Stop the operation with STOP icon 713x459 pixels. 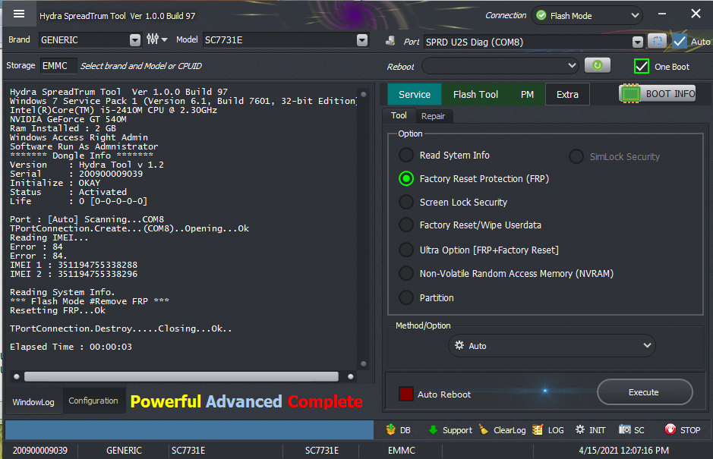pyautogui.click(x=670, y=429)
